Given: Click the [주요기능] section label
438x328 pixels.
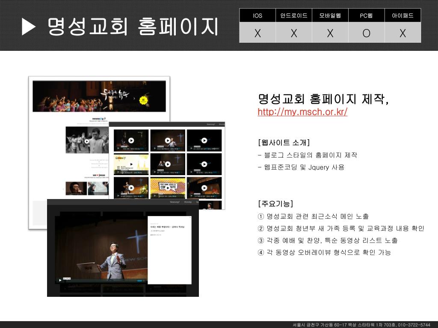Looking at the screenshot, I should click(x=275, y=204).
